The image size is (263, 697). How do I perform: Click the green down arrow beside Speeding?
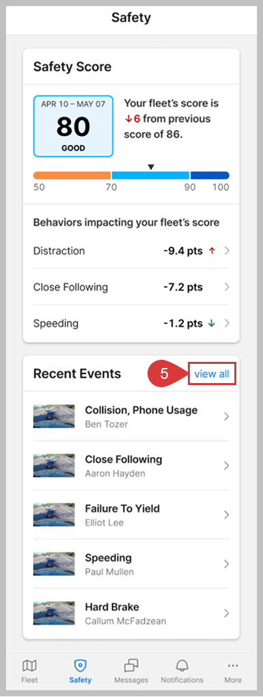coord(212,324)
